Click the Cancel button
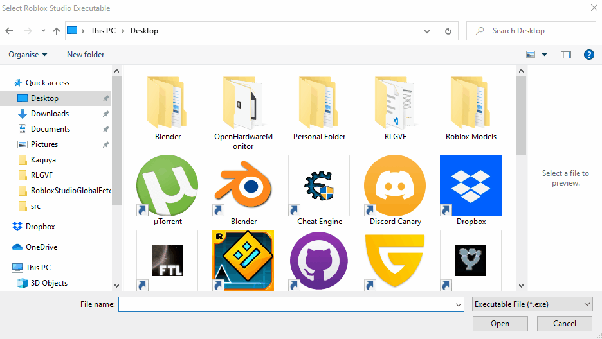The width and height of the screenshot is (602, 339). (565, 324)
